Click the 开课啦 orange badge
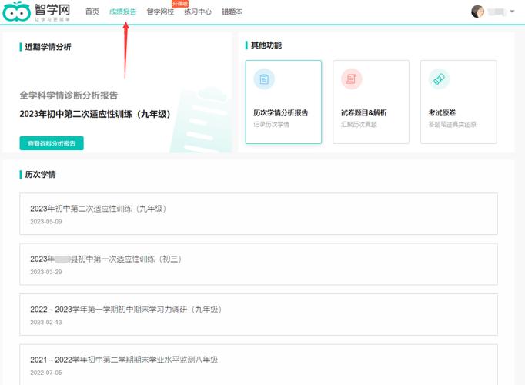 179,4
